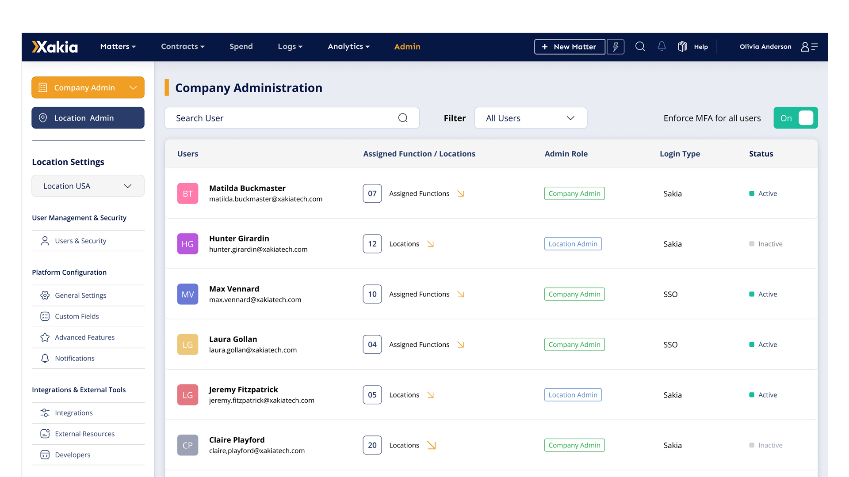Viewport: 849px width, 477px height.
Task: Open the quick-action lightning bolt button
Action: pyautogui.click(x=616, y=47)
